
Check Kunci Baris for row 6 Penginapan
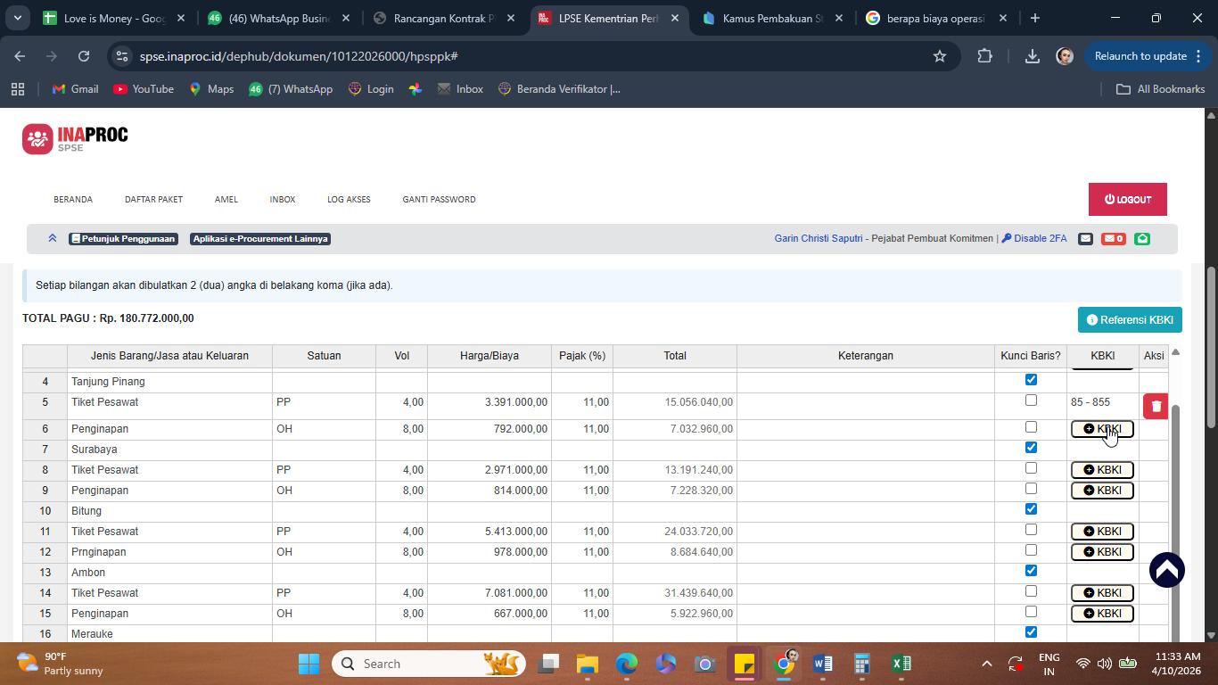[1031, 427]
